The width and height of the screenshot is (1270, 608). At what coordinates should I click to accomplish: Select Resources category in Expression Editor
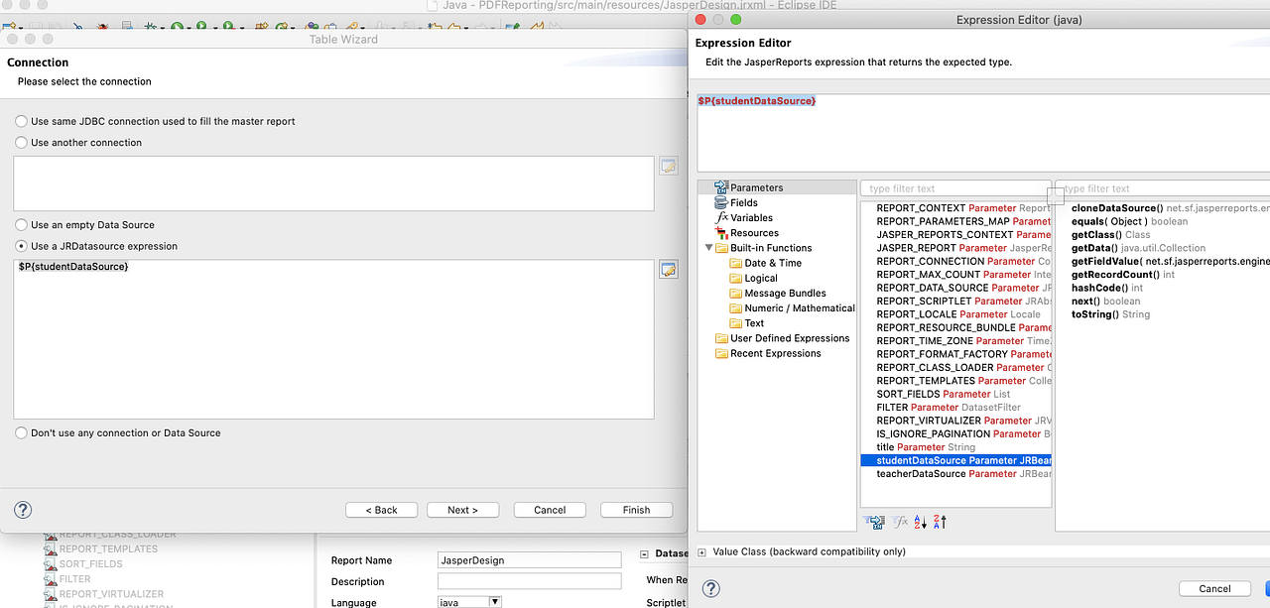(754, 233)
